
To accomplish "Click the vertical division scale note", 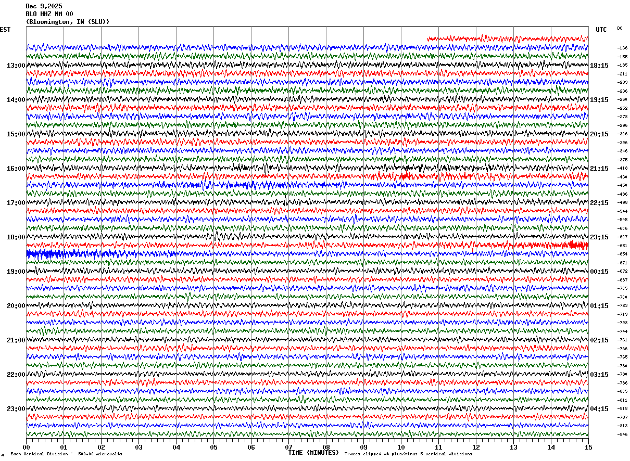I will coord(66,454).
